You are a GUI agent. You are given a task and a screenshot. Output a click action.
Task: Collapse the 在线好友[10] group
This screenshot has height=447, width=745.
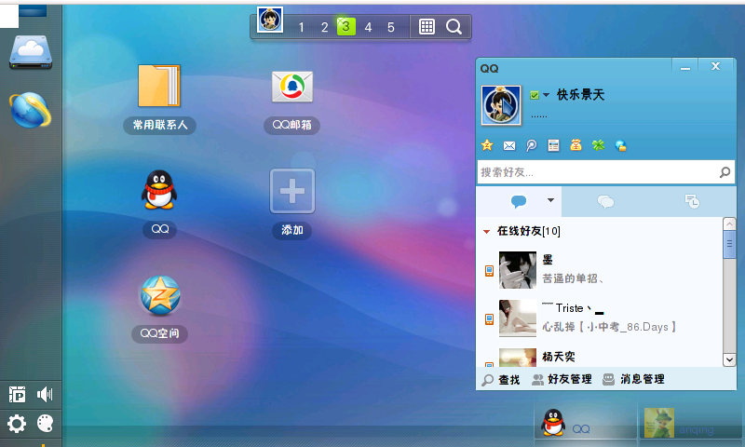(486, 232)
